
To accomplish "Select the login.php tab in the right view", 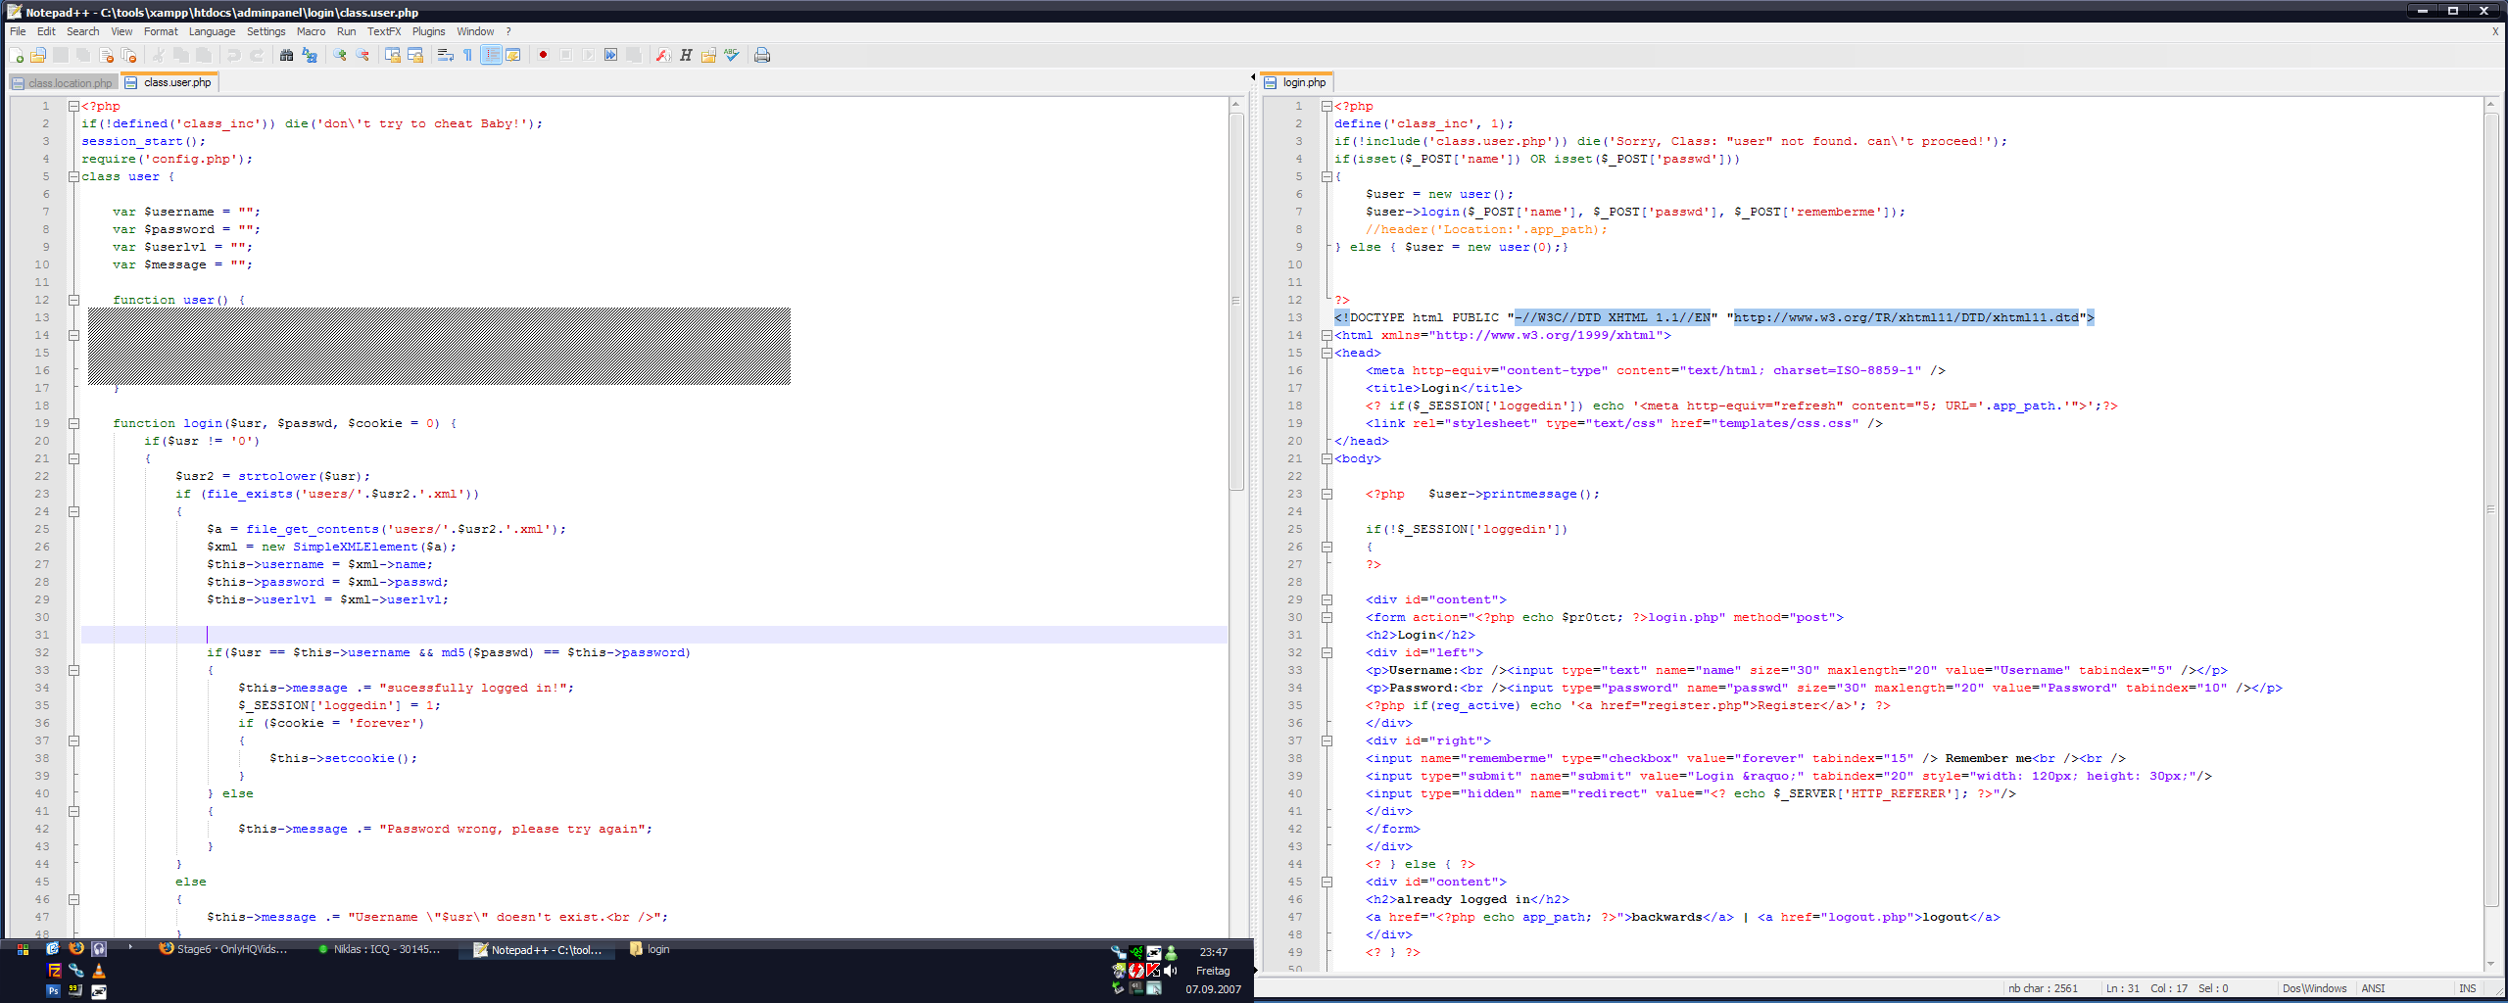I will 1296,82.
